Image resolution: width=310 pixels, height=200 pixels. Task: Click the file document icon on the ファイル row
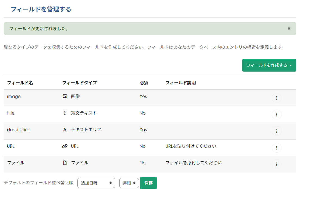[65, 163]
